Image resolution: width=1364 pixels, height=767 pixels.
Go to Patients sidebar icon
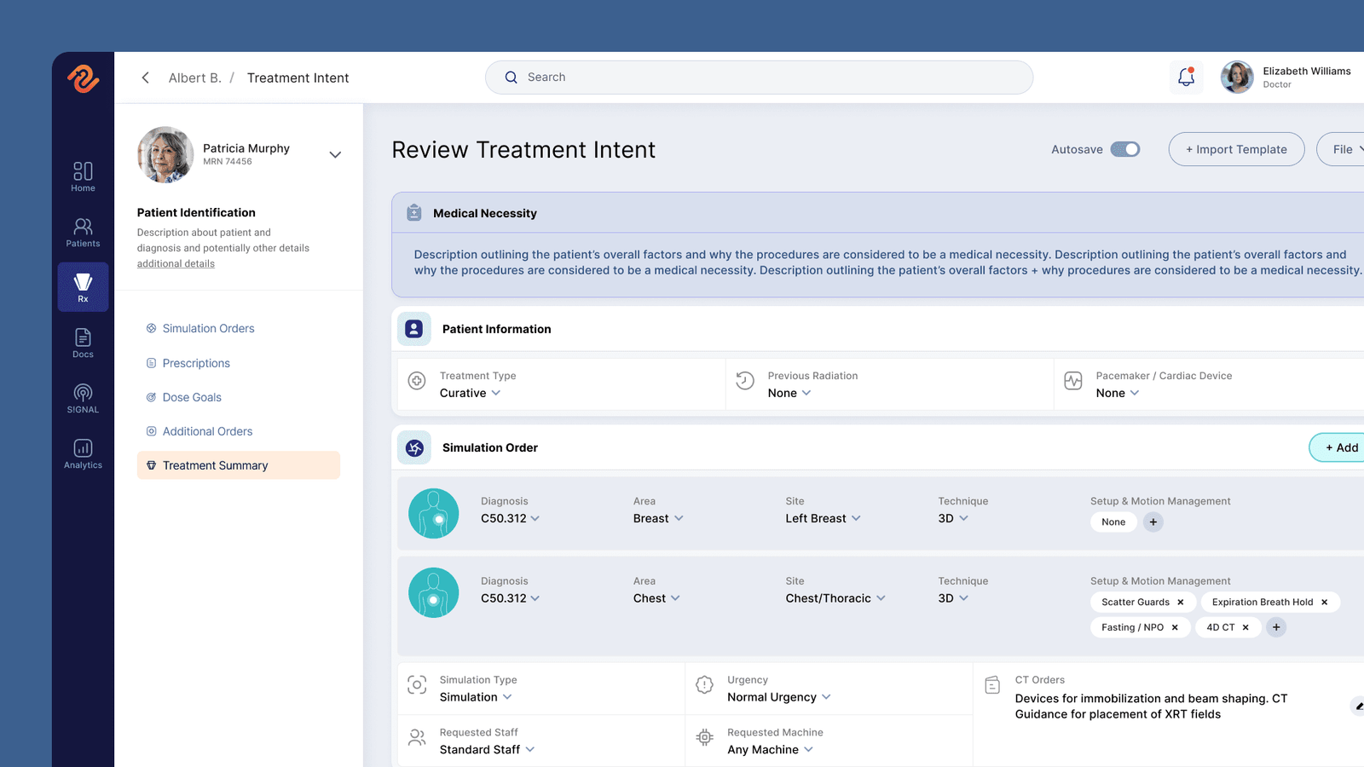(x=83, y=232)
